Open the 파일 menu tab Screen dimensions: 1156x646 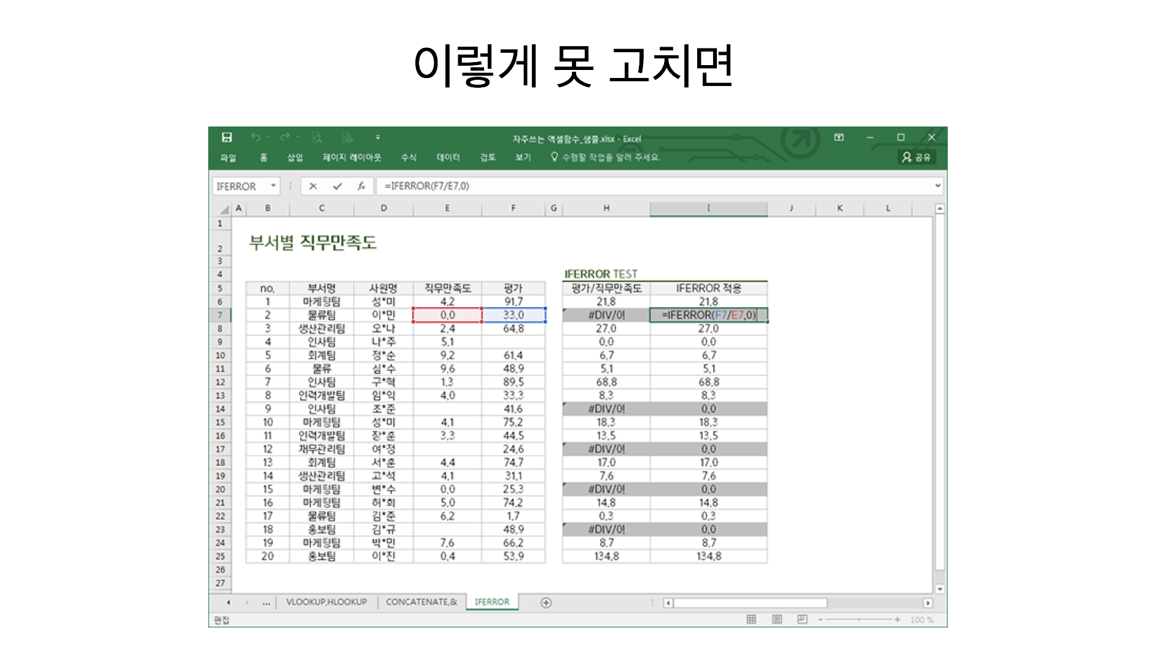pyautogui.click(x=228, y=158)
